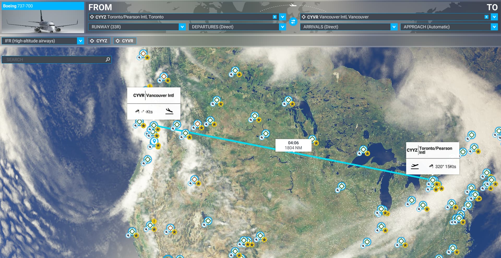Click the 04:06 1804 NM route label
This screenshot has width=501, height=258.
(x=293, y=145)
